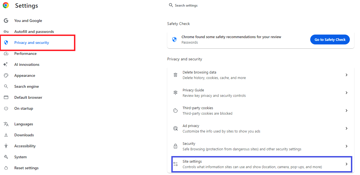The width and height of the screenshot is (360, 175).
Task: Click the AI innovations sparkle icon
Action: click(x=6, y=64)
